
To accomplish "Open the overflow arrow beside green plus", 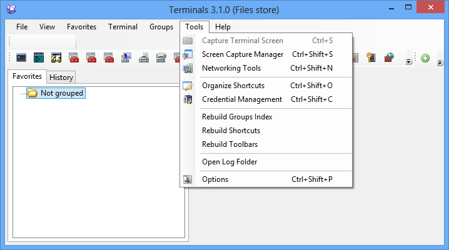I will [440, 62].
